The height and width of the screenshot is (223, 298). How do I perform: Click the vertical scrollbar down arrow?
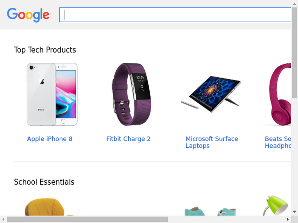click(295, 212)
